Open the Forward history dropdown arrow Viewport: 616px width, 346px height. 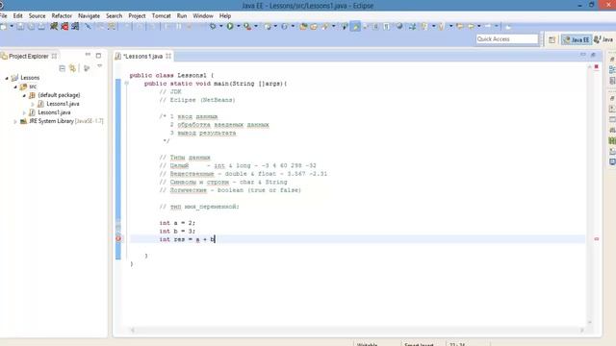[x=497, y=26]
